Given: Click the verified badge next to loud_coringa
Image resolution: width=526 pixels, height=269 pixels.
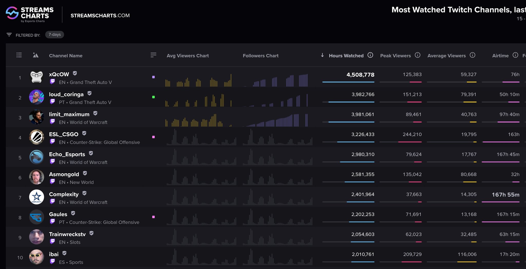Looking at the screenshot, I should (x=89, y=93).
